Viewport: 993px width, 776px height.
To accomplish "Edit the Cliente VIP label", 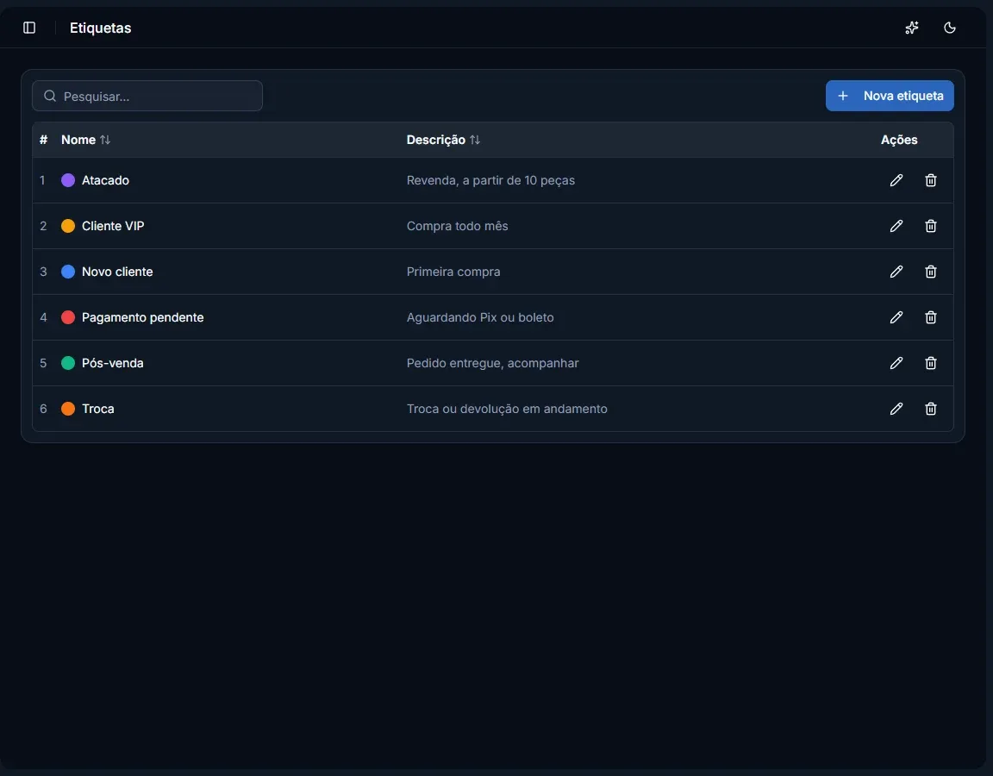I will point(896,226).
